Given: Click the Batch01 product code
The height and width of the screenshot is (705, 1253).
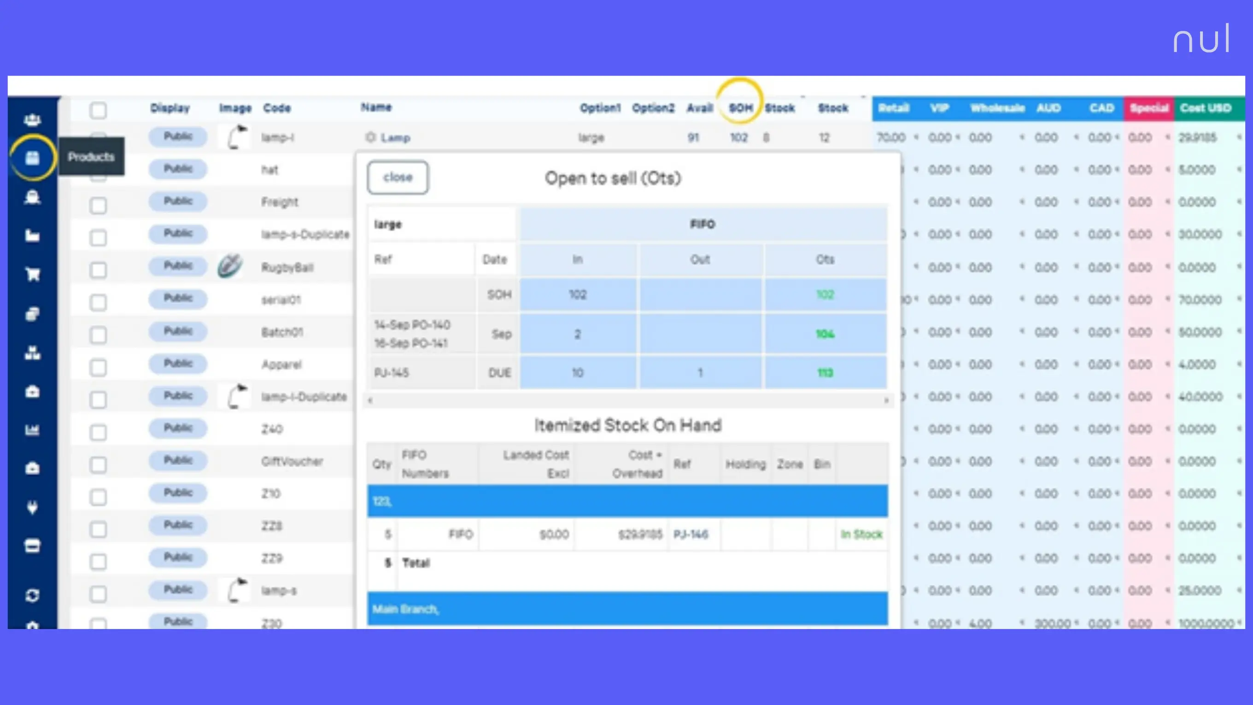Looking at the screenshot, I should coord(282,332).
